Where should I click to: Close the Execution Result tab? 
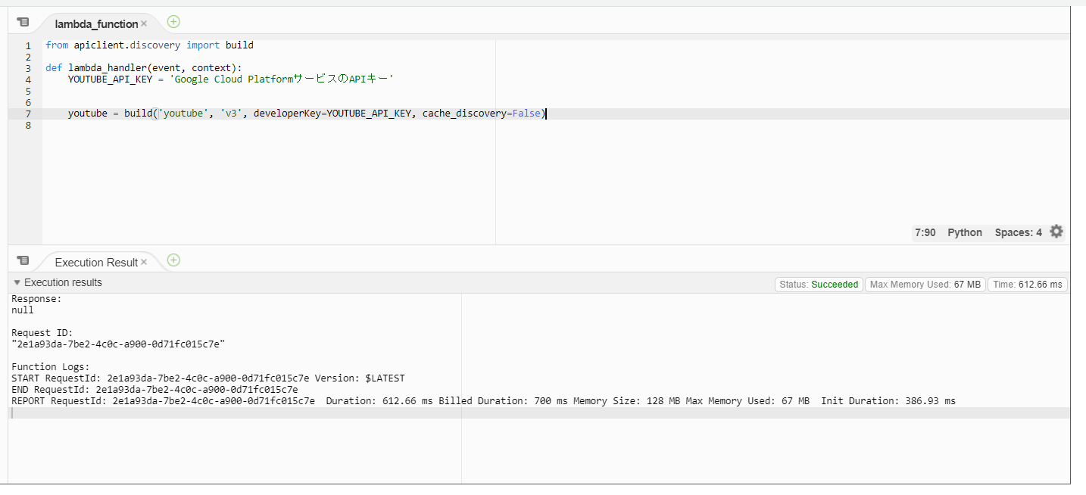(x=144, y=262)
